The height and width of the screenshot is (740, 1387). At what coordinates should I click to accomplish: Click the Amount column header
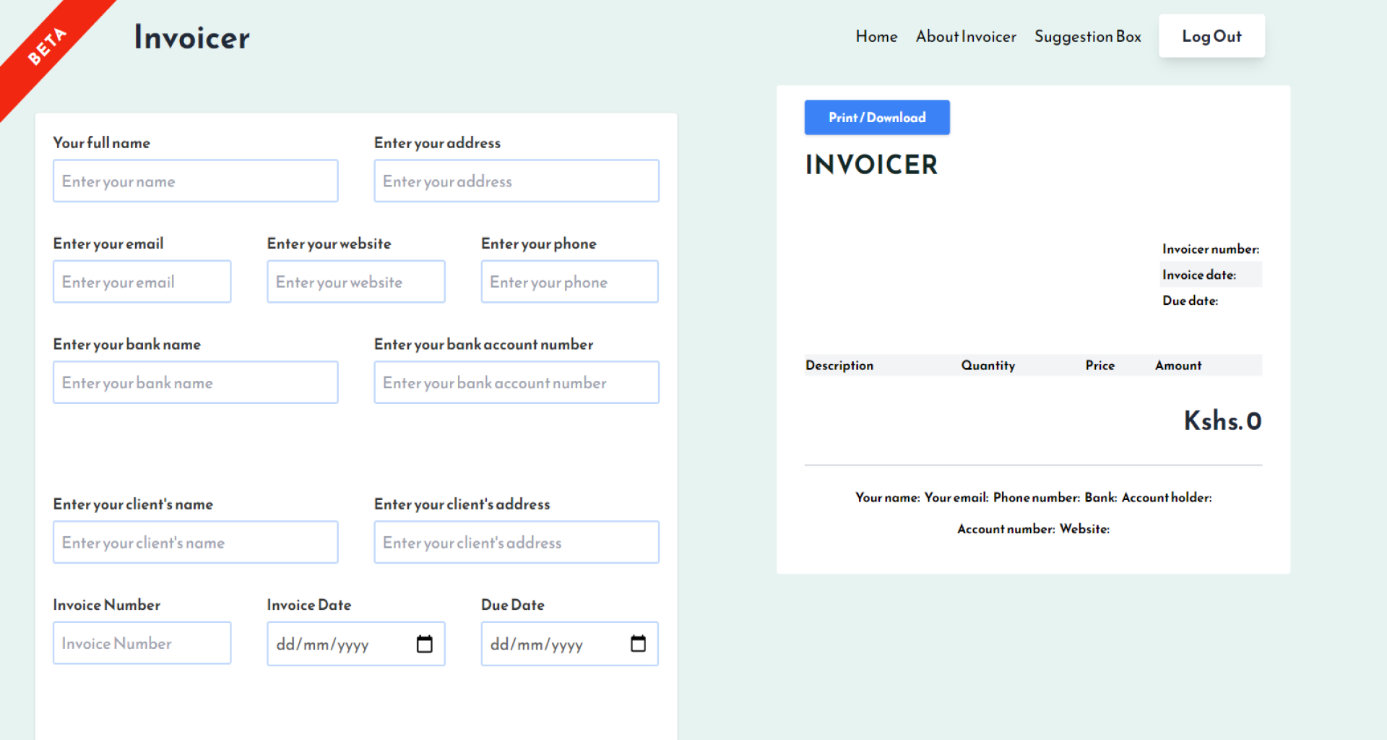[x=1178, y=366]
